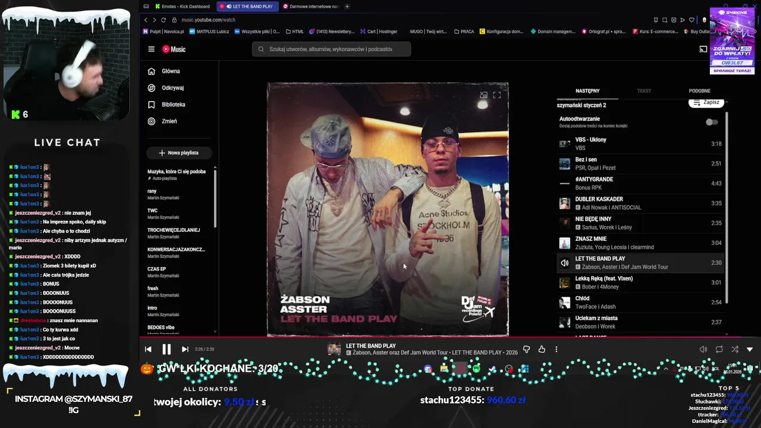Toggle the Autoodtwarzanie switch
The height and width of the screenshot is (428, 761).
tap(711, 122)
